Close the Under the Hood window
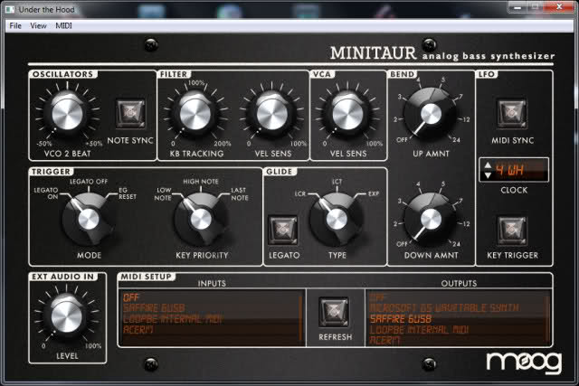579x386 pixels. [x=559, y=7]
